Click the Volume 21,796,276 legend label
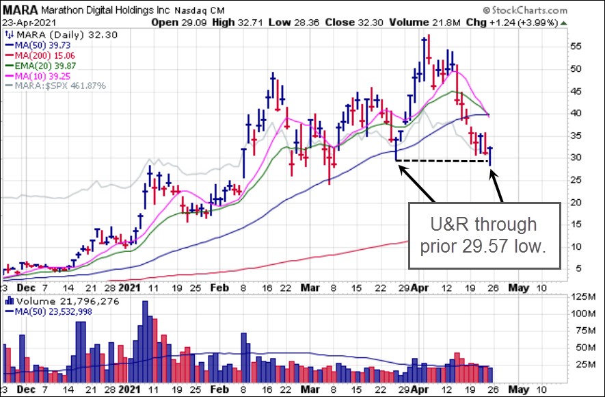 tap(67, 301)
